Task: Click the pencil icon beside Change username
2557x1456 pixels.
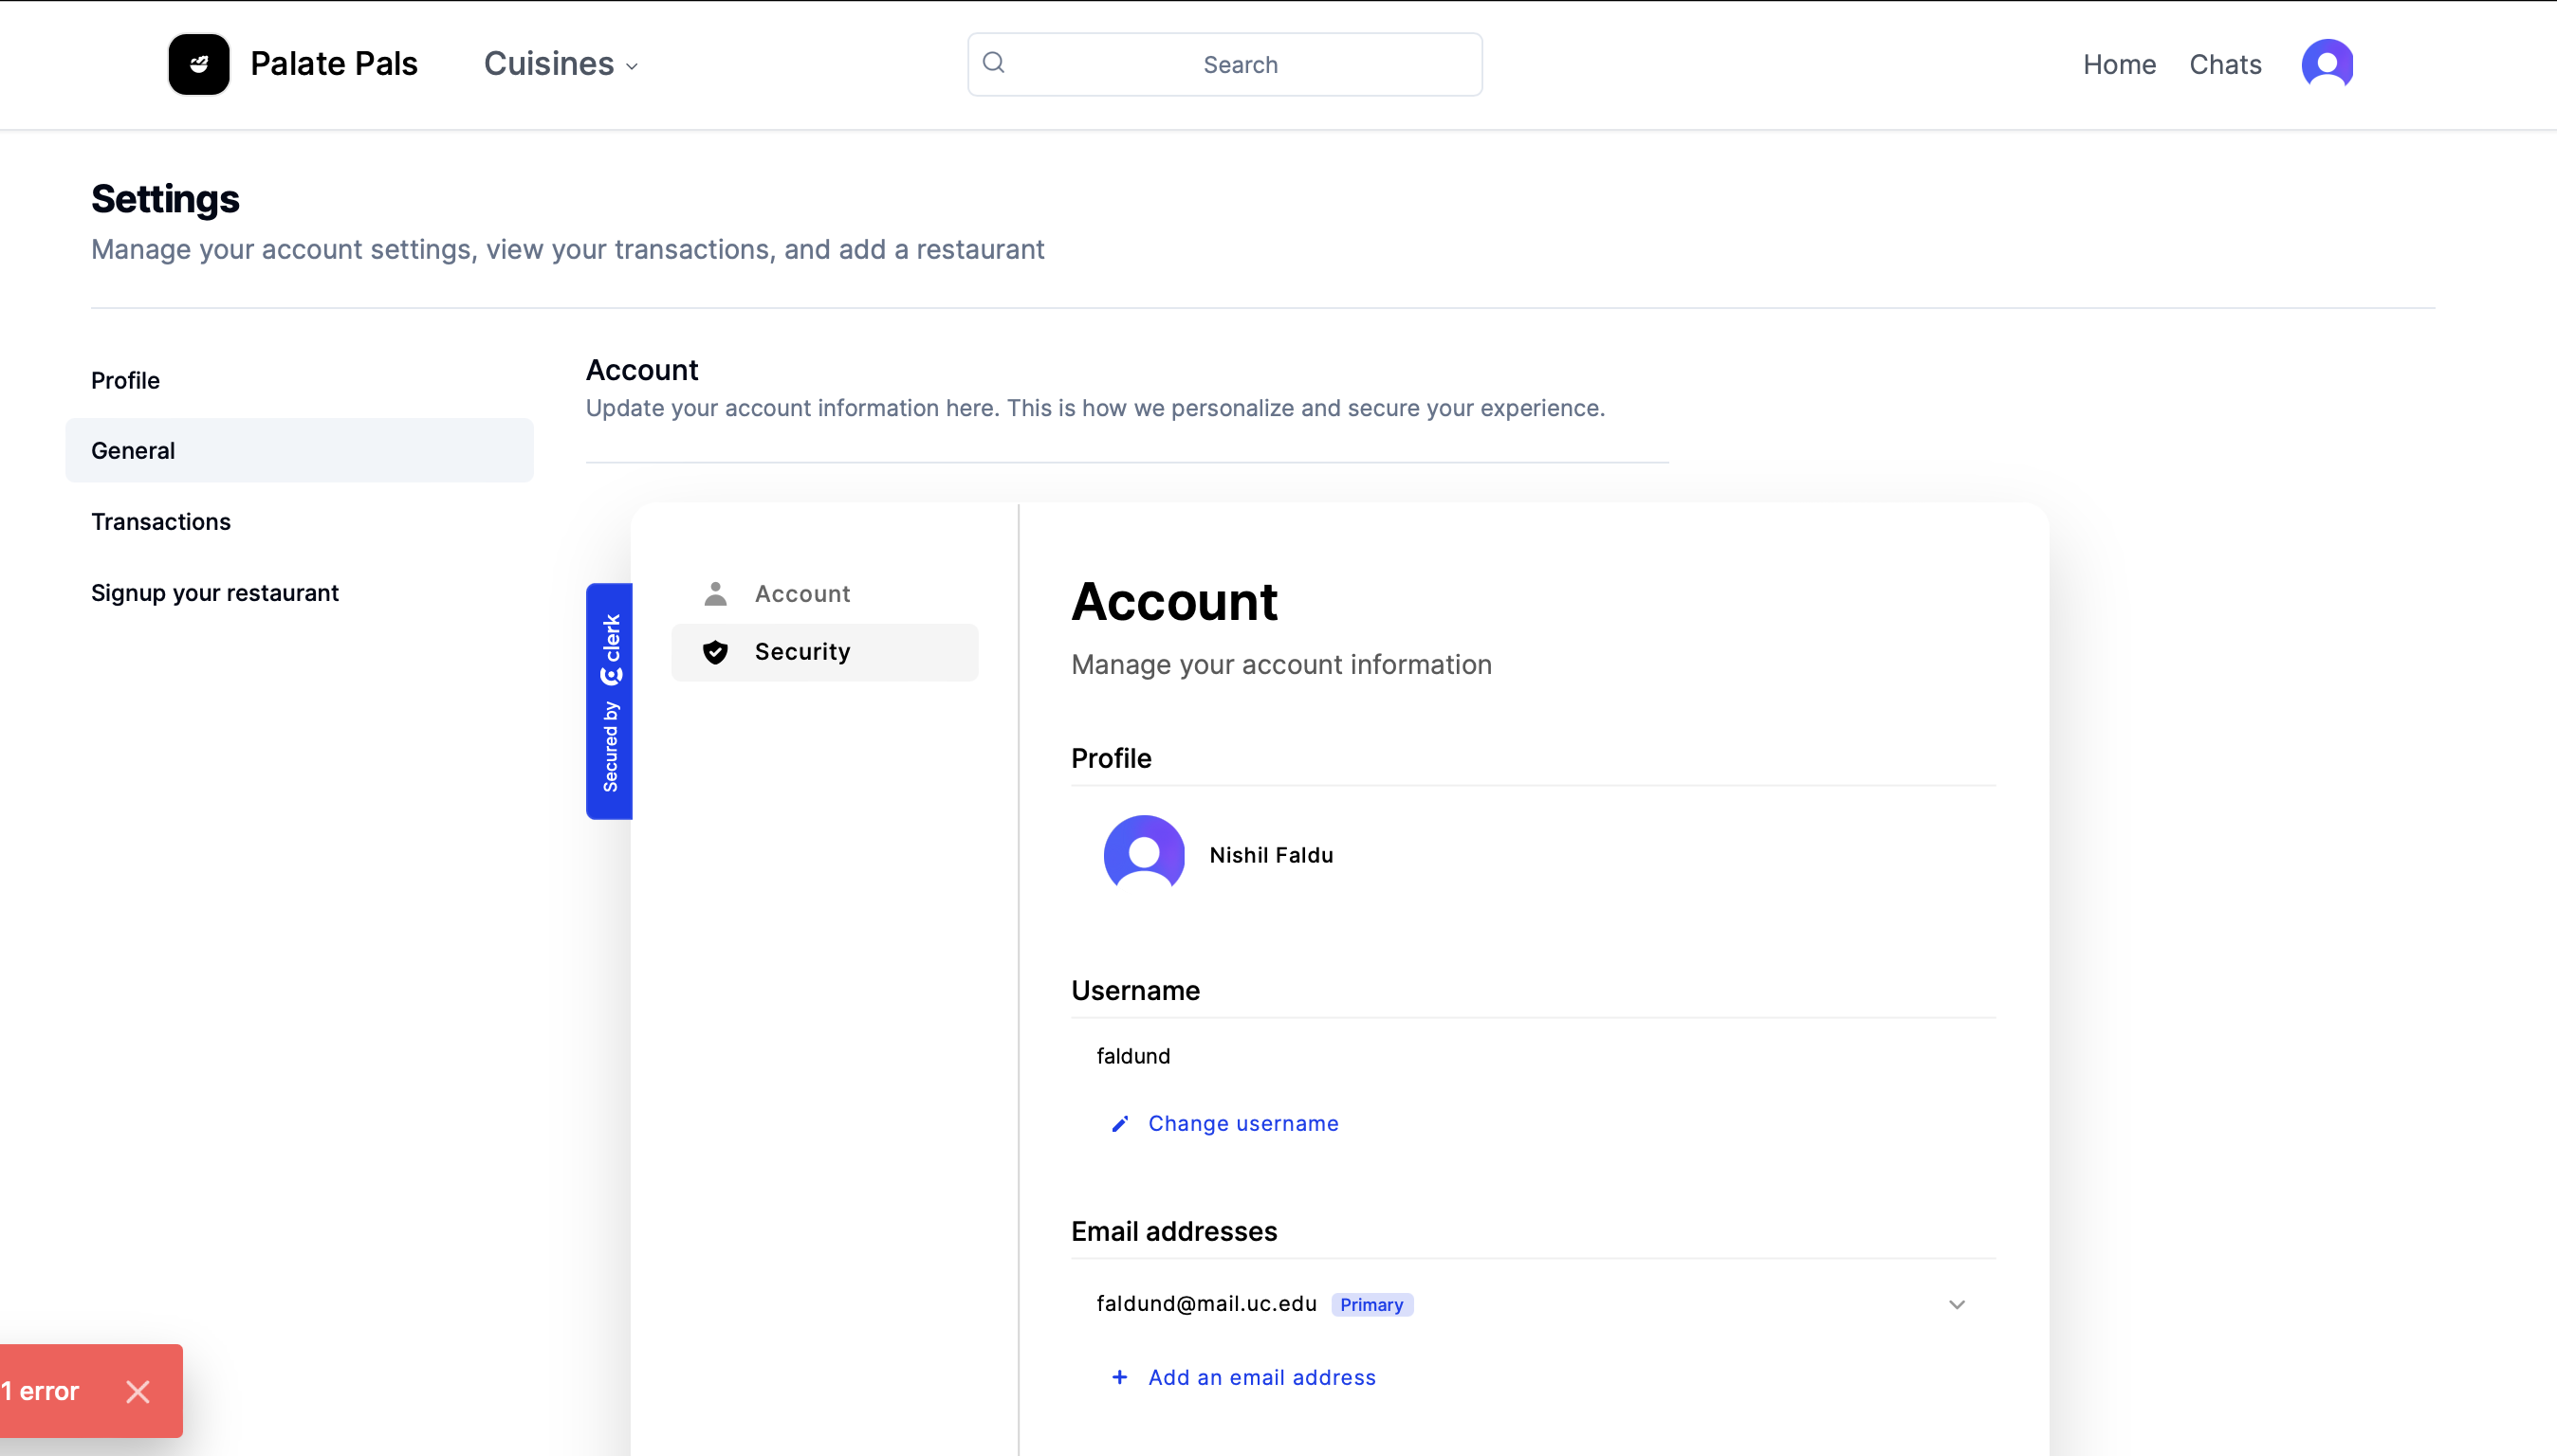Action: tap(1119, 1124)
